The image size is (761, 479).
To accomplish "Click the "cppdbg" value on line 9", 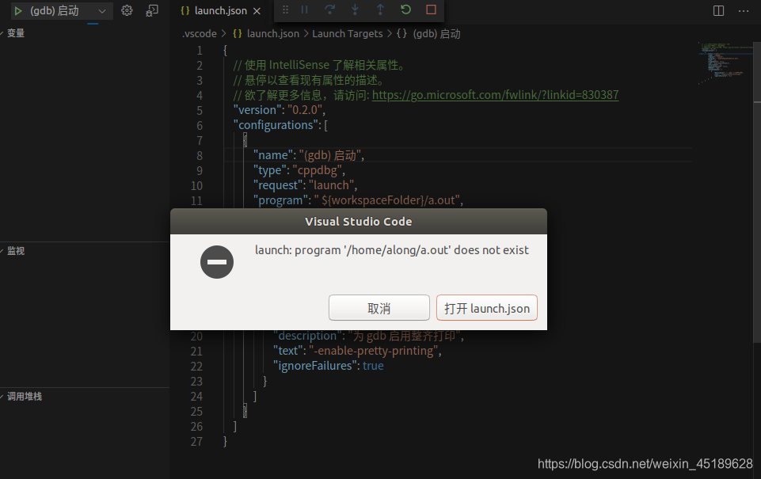I will 318,170.
